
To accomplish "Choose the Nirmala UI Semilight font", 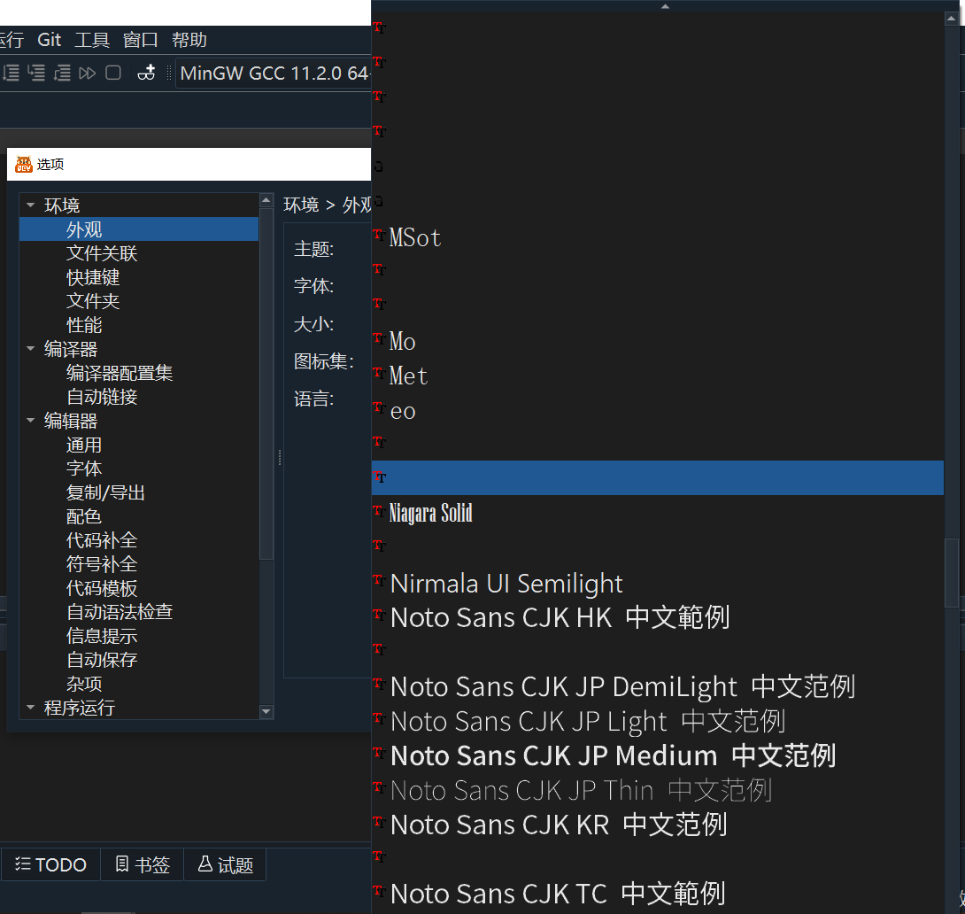I will tap(505, 583).
